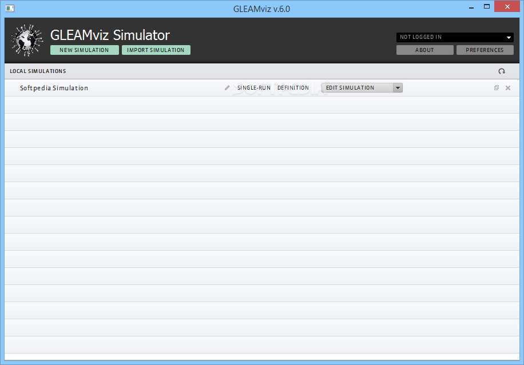The height and width of the screenshot is (365, 524).
Task: Click the window icon in the title bar
Action: coord(10,9)
